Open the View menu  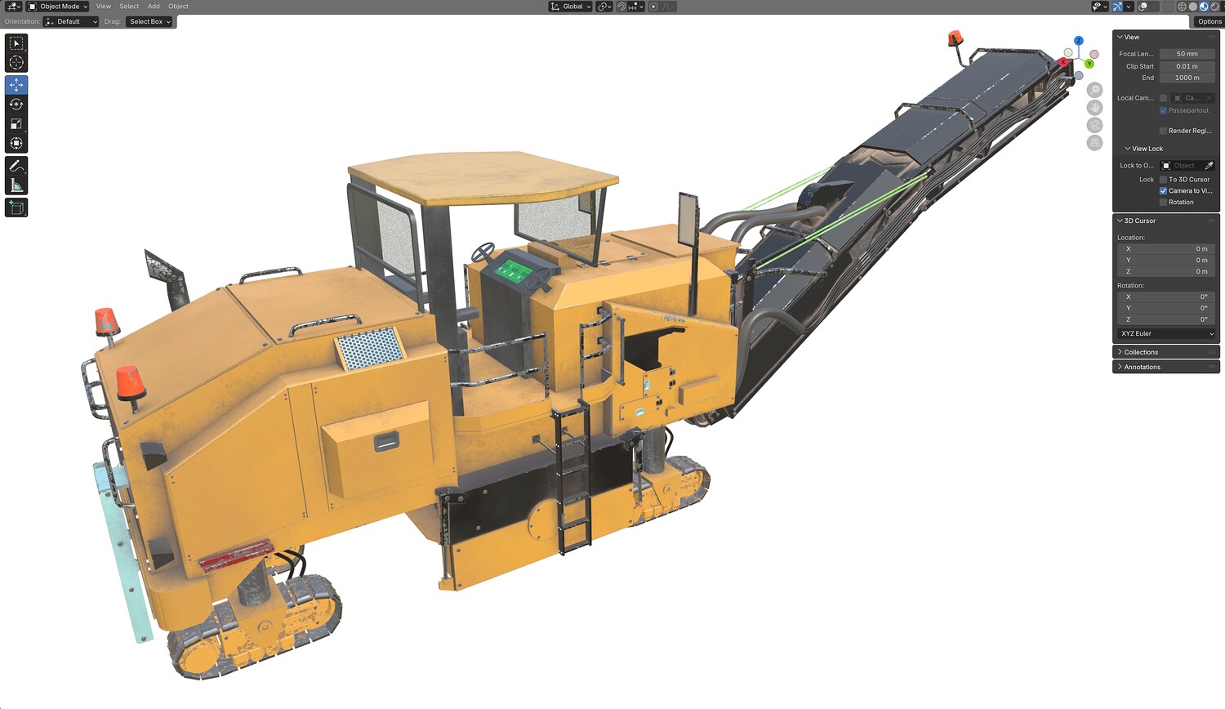(x=104, y=7)
